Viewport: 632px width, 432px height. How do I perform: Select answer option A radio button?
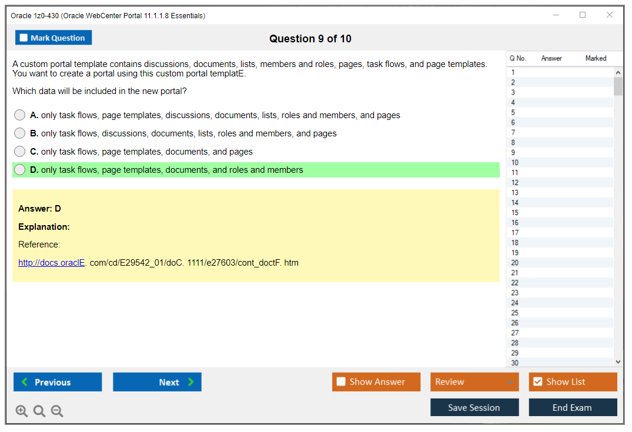pyautogui.click(x=20, y=115)
